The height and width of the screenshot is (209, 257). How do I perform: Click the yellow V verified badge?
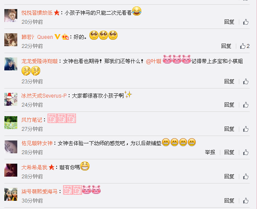pyautogui.click(x=57, y=37)
